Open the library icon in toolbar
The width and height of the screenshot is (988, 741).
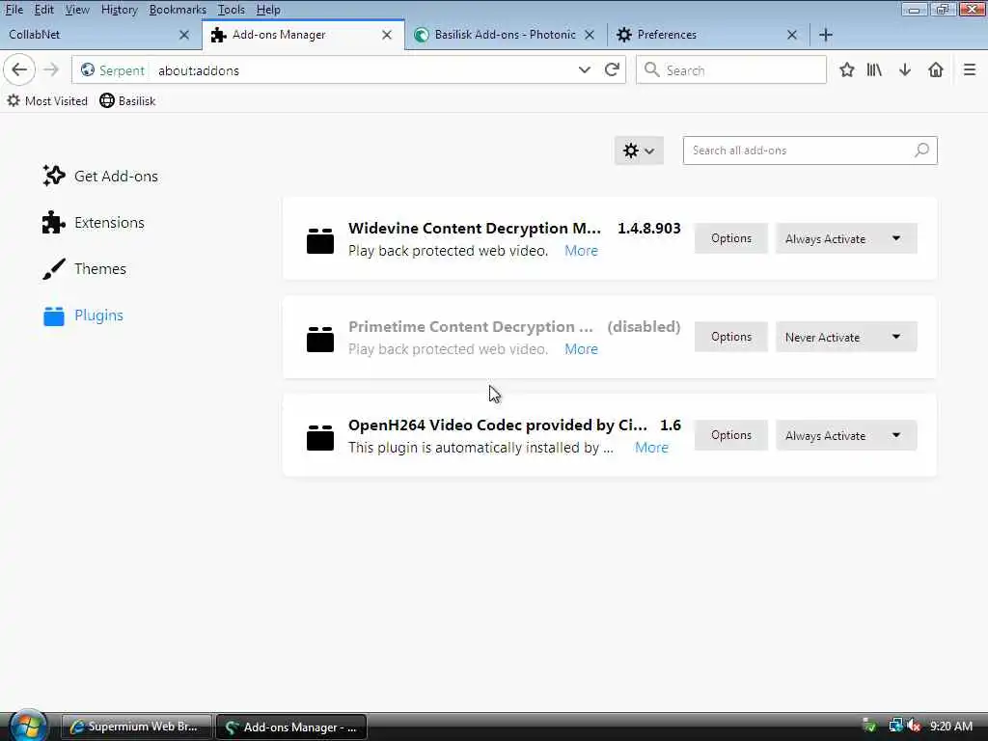click(x=874, y=69)
